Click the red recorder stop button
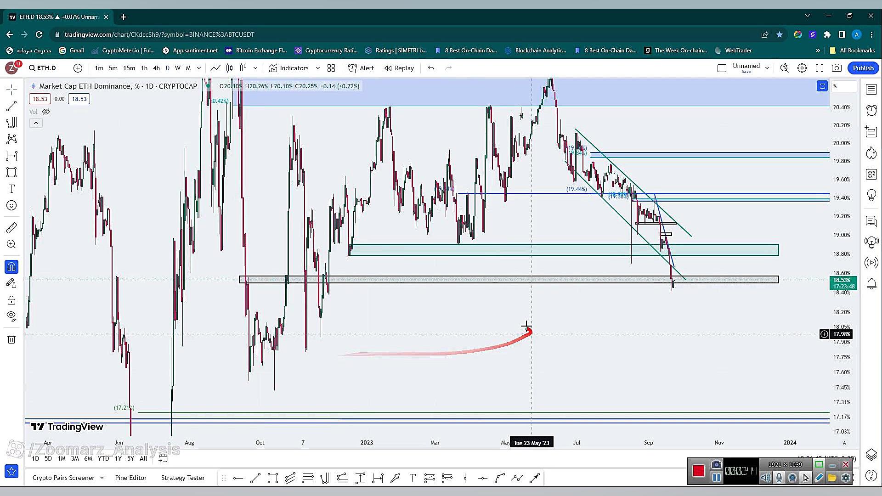The width and height of the screenshot is (882, 496). point(698,471)
